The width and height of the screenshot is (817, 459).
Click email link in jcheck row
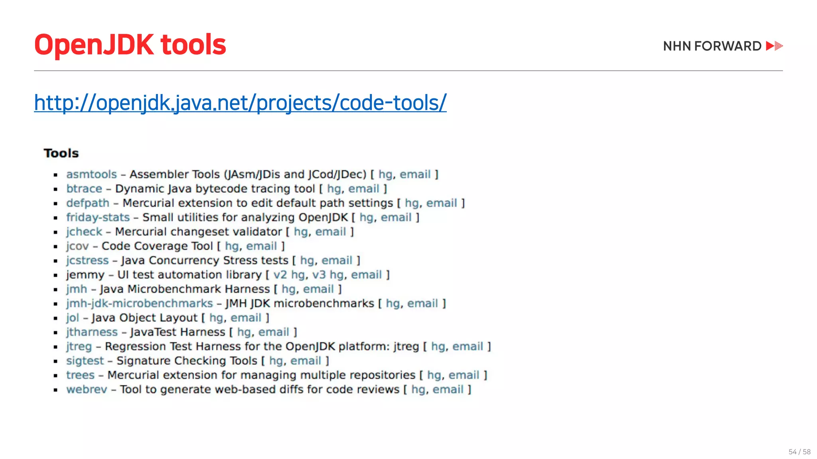coord(331,232)
